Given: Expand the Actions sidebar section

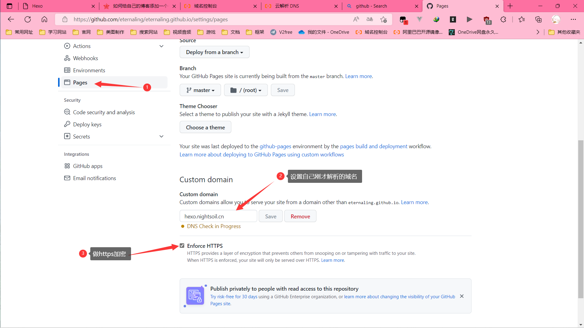Looking at the screenshot, I should [x=161, y=46].
